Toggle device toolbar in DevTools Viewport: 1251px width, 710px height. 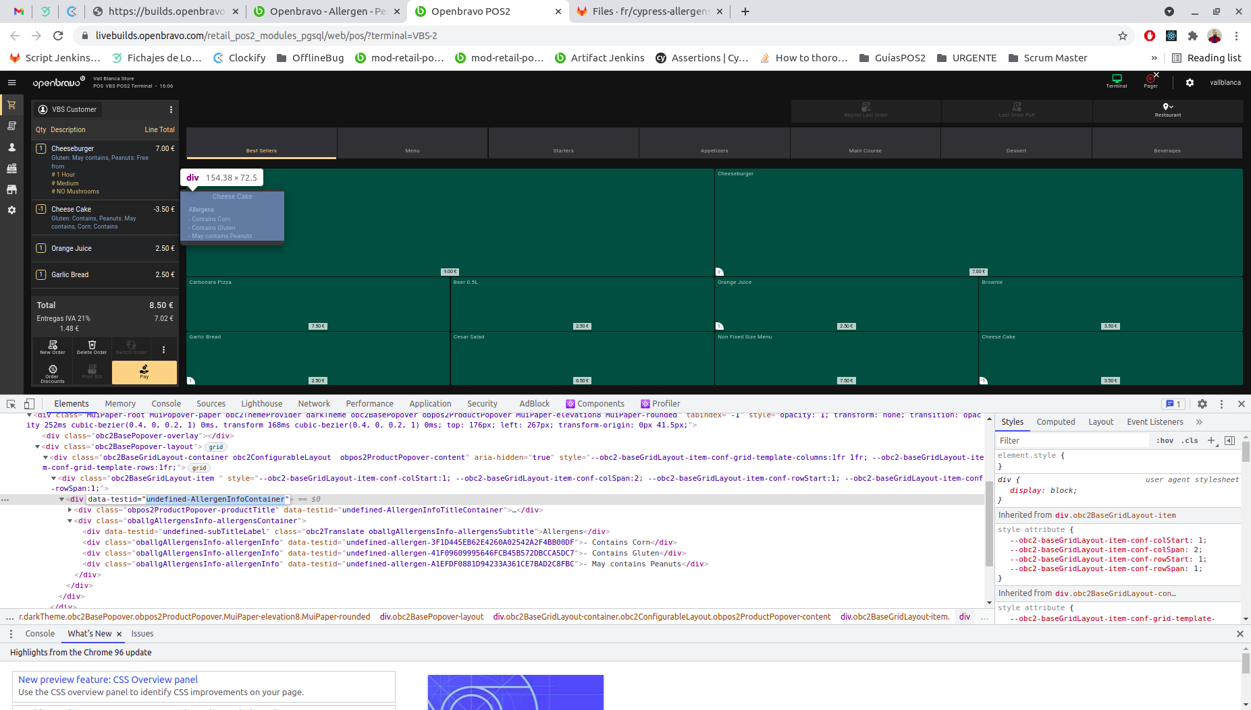coord(29,404)
